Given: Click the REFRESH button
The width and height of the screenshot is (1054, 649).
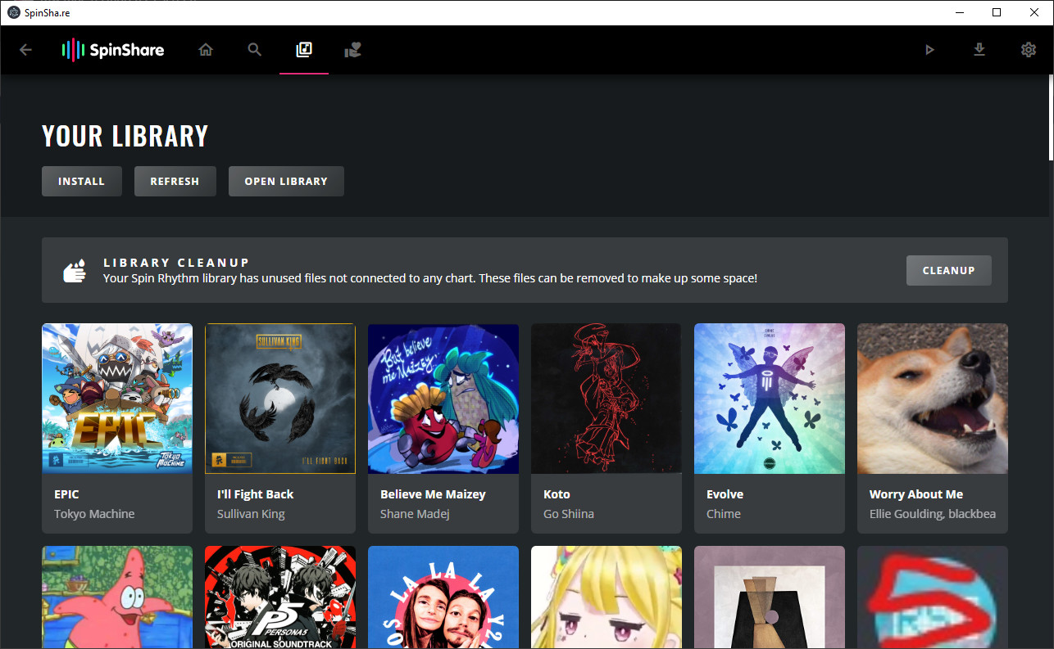Looking at the screenshot, I should 175,181.
